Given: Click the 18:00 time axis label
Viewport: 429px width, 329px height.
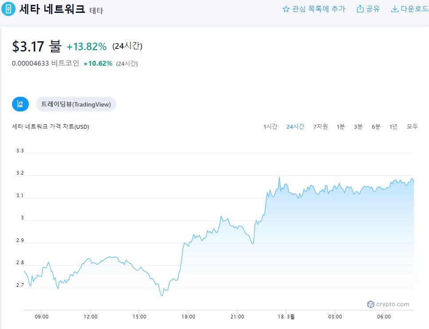Looking at the screenshot, I should pyautogui.click(x=188, y=317).
